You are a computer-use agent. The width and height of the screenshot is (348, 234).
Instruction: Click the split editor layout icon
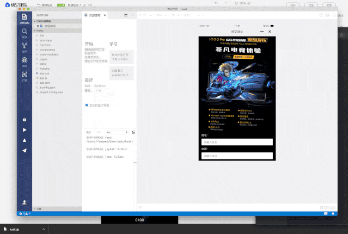[126, 15]
